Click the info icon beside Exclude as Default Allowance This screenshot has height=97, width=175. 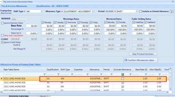coord(171,11)
